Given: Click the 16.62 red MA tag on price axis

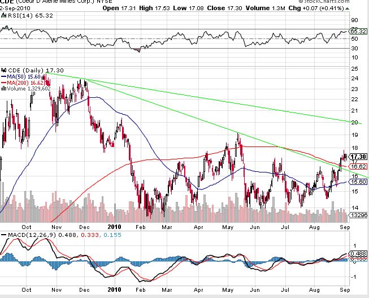Looking at the screenshot, I should tap(358, 167).
